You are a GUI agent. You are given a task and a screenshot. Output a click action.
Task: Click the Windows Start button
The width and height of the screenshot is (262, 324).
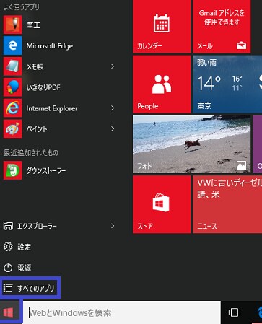(9, 312)
